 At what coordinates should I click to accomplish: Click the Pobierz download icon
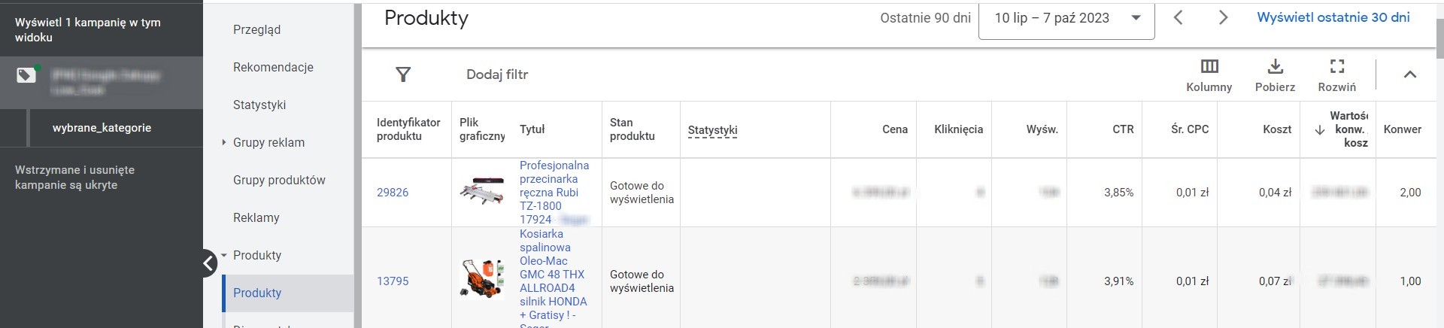tap(1275, 66)
